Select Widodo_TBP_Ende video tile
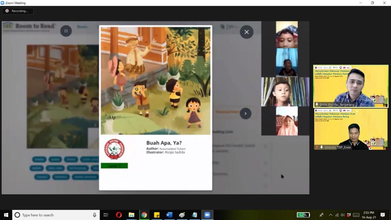 point(351,129)
